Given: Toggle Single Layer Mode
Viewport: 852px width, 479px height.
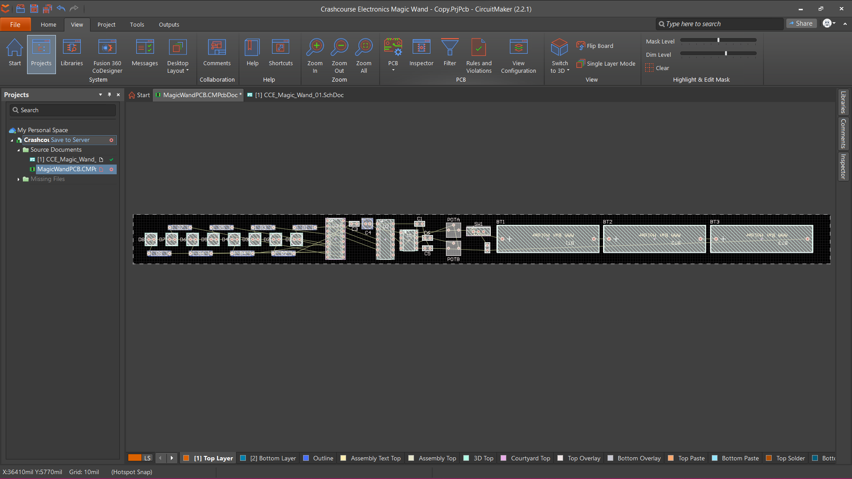Looking at the screenshot, I should (x=606, y=64).
